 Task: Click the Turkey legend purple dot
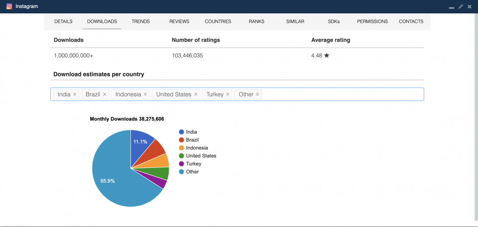coord(181,164)
